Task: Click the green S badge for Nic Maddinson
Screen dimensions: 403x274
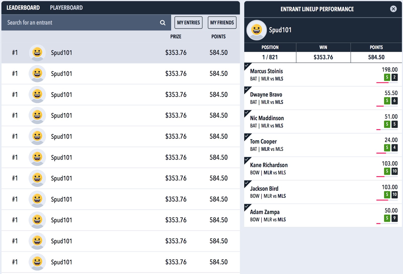Action: [x=387, y=124]
